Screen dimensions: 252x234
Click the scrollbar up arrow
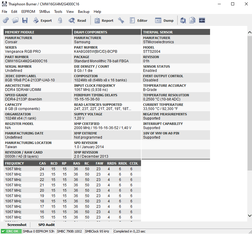[250, 32]
